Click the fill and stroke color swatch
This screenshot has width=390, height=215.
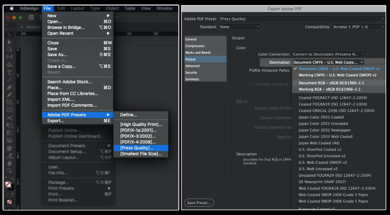click(8, 185)
